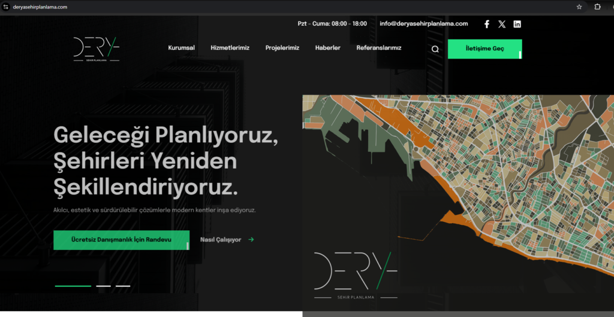Open the Hizmetlerimiz menu item
The height and width of the screenshot is (317, 614).
point(230,48)
